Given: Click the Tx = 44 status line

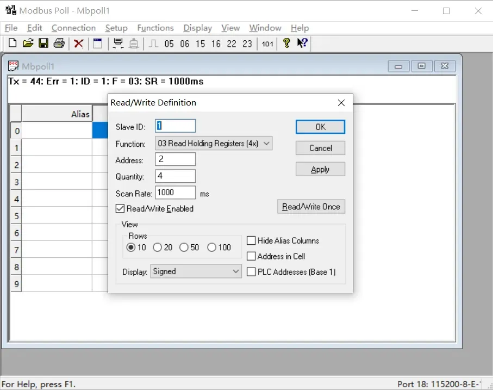Looking at the screenshot, I should pyautogui.click(x=106, y=82).
